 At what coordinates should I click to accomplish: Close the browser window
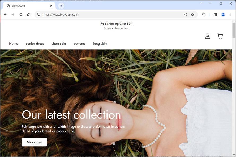pyautogui.click(x=231, y=3)
